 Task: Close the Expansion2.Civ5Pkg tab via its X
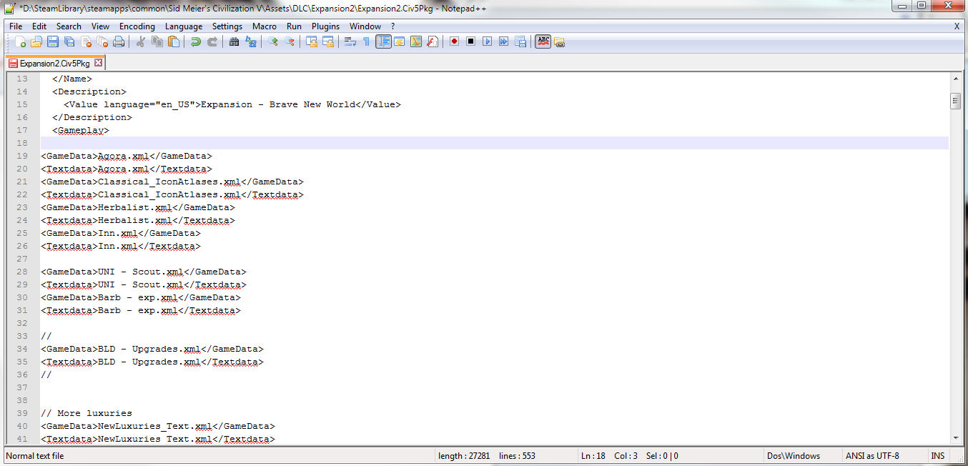99,63
